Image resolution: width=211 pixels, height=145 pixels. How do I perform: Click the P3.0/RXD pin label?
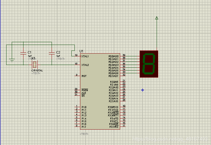point(113,107)
